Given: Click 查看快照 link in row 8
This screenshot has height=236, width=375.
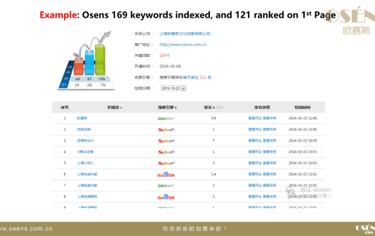Looking at the screenshot, I should click(270, 197).
